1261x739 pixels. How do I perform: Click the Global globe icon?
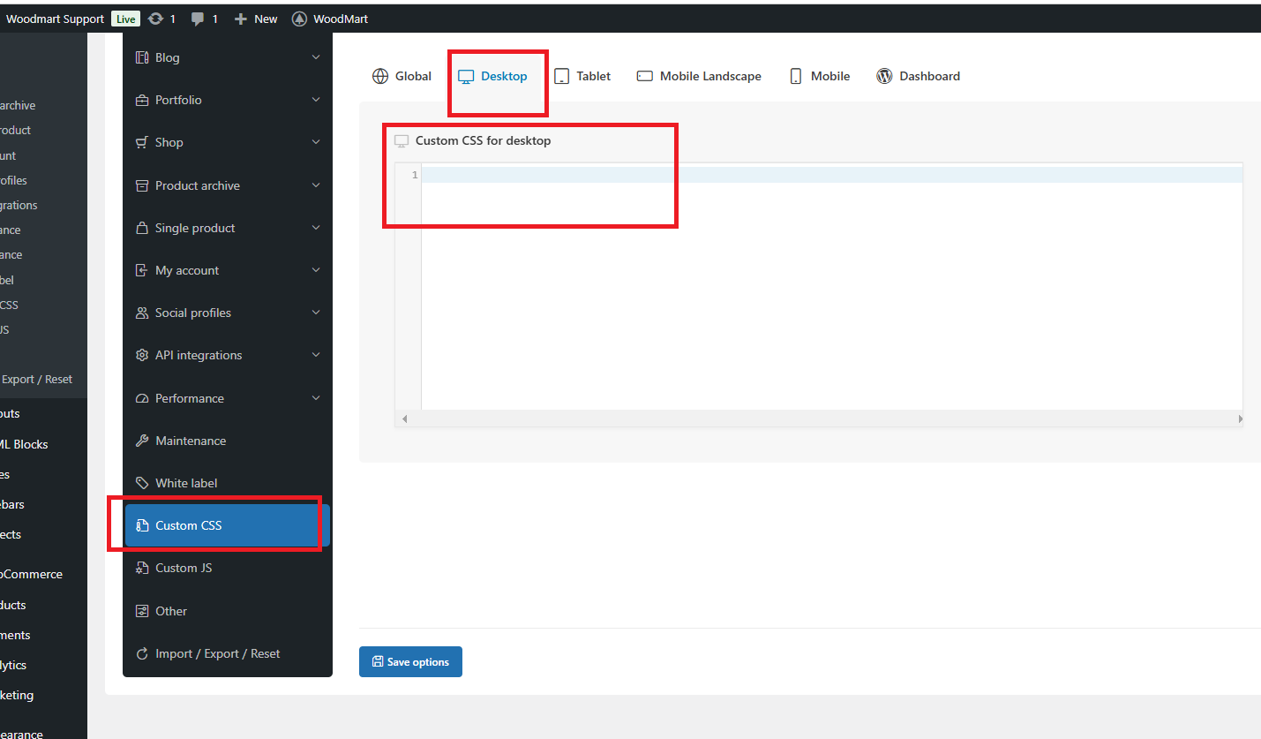pyautogui.click(x=380, y=76)
